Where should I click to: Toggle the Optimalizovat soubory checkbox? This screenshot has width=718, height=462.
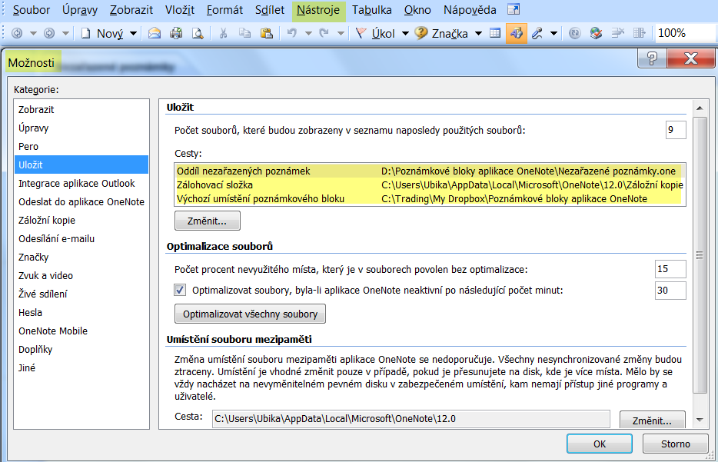(x=180, y=290)
